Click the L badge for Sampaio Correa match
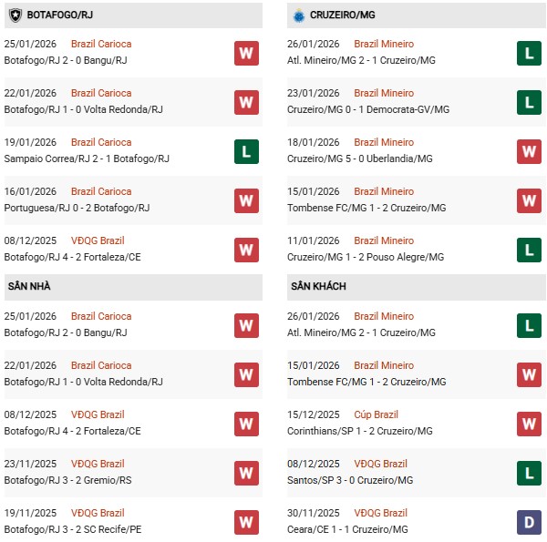547x542 pixels. [246, 151]
